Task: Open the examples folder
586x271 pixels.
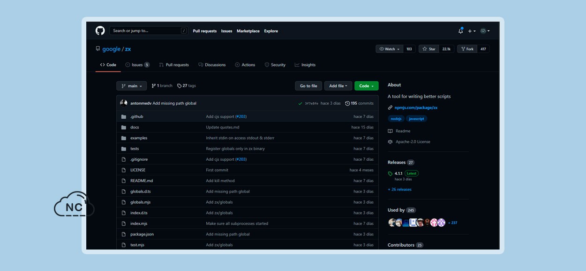Action: 139,138
